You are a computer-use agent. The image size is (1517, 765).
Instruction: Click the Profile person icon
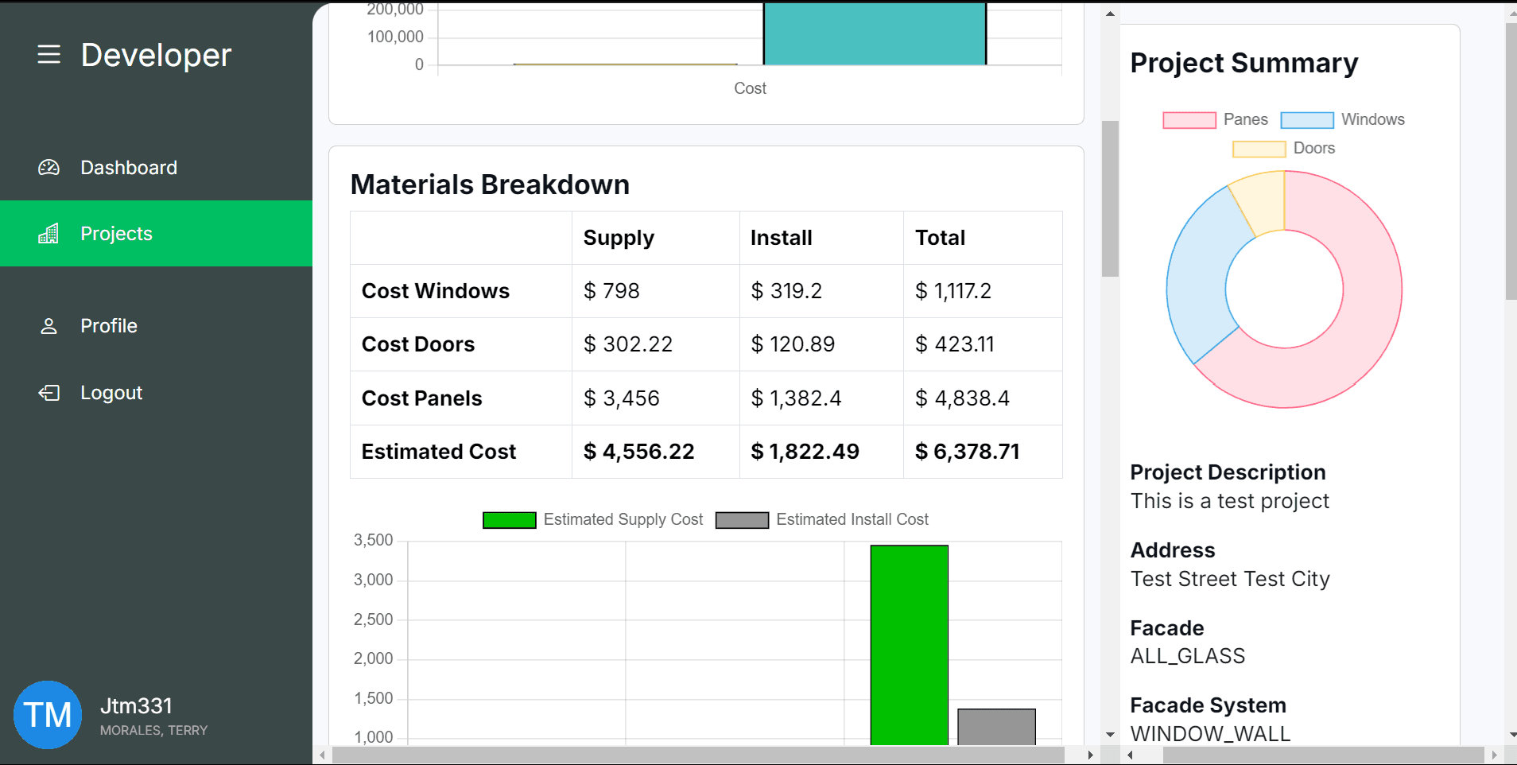point(48,326)
